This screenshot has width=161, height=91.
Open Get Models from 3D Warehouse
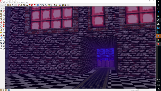[x=63, y=5]
